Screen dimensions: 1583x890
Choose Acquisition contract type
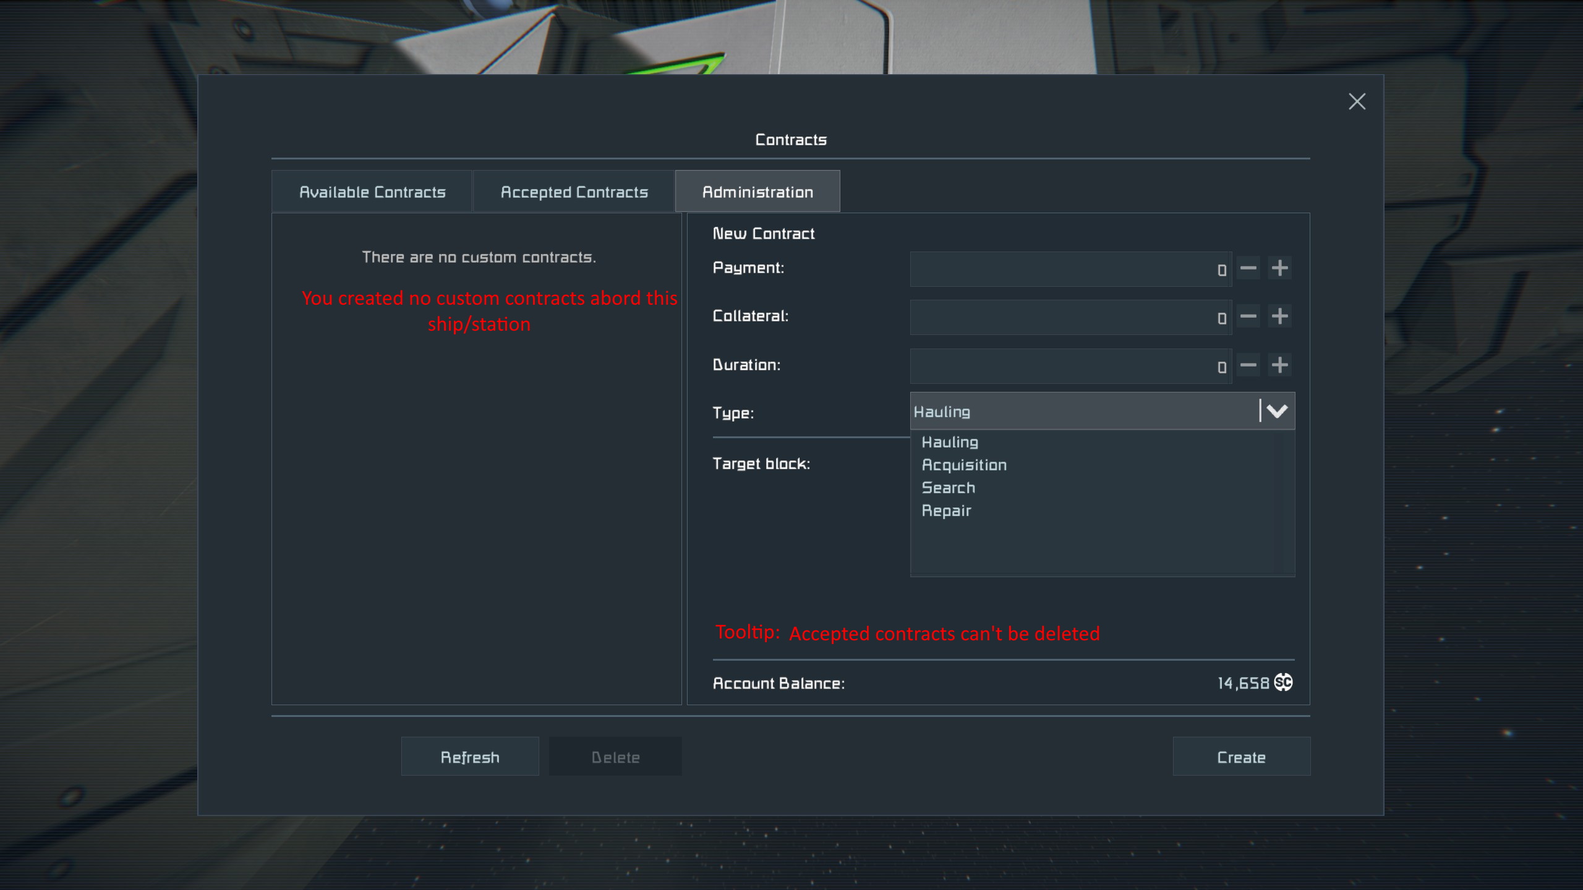964,465
